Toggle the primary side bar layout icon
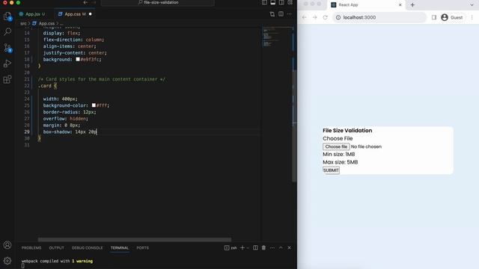Viewport: 479px width, 269px height. 264,2
